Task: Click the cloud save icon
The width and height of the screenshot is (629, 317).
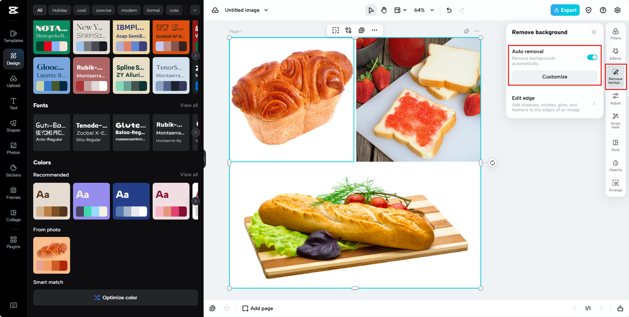Action: coord(215,10)
